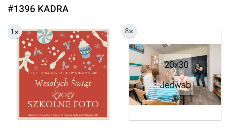Image resolution: width=237 pixels, height=132 pixels.
Task: Click the hot chocolate mug illustration
Action: pos(85,49)
